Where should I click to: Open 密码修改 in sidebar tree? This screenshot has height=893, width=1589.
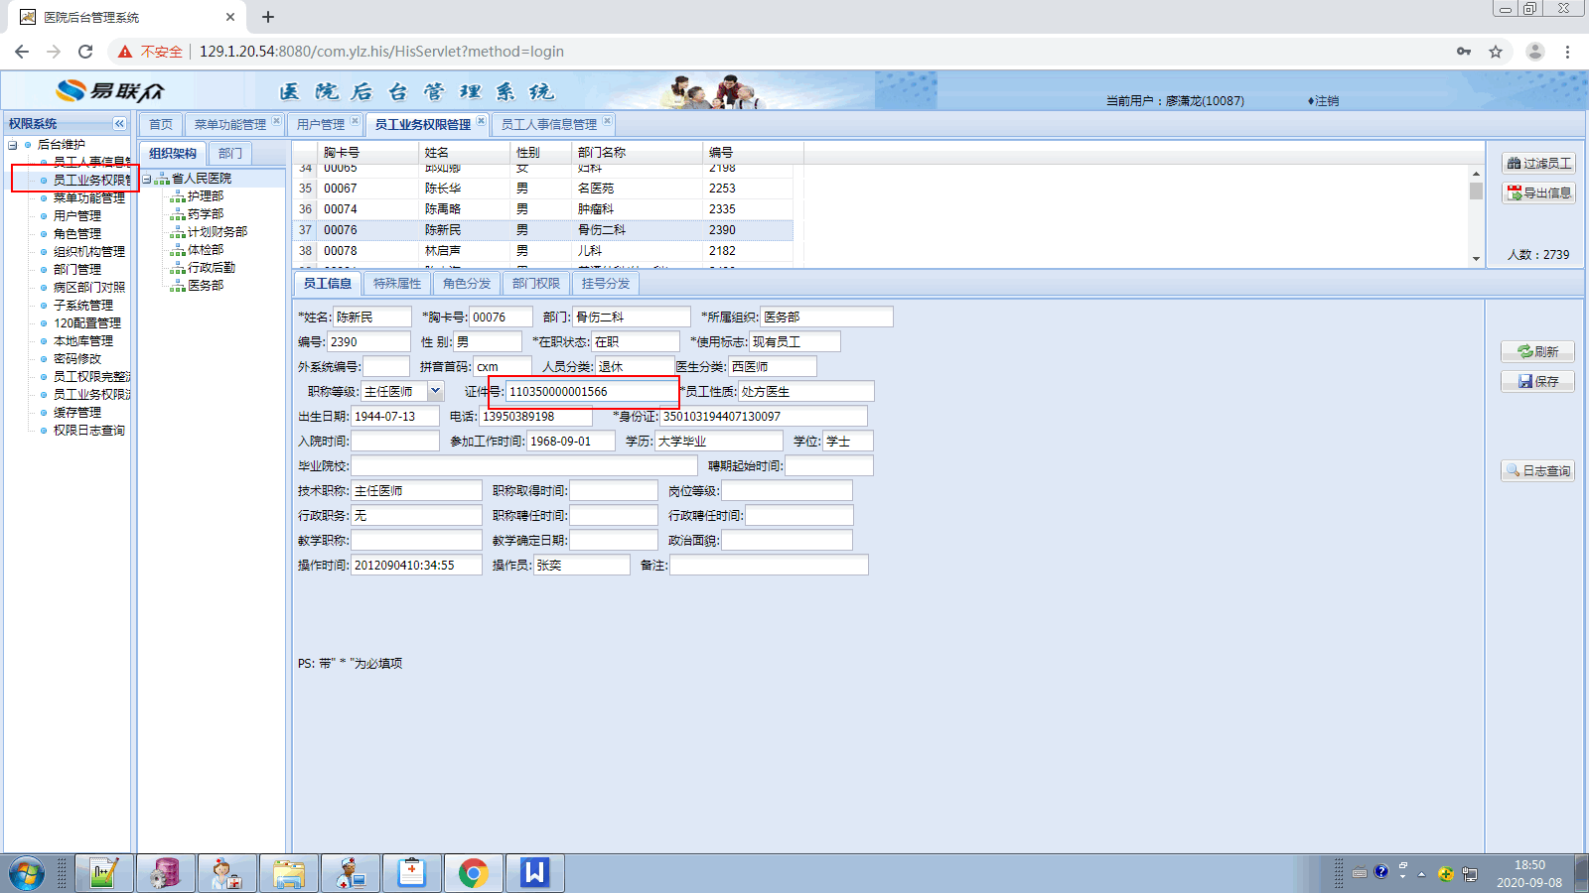click(77, 359)
